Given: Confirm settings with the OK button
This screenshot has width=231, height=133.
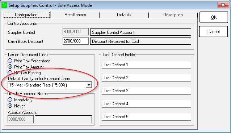Looking at the screenshot, I should [214, 17].
